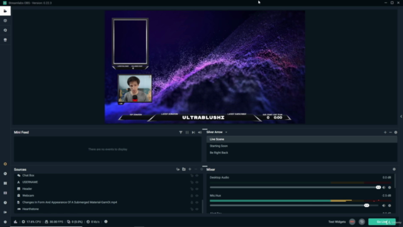403x227 pixels.
Task: Add a folder group in Sources panel
Action: pyautogui.click(x=184, y=170)
